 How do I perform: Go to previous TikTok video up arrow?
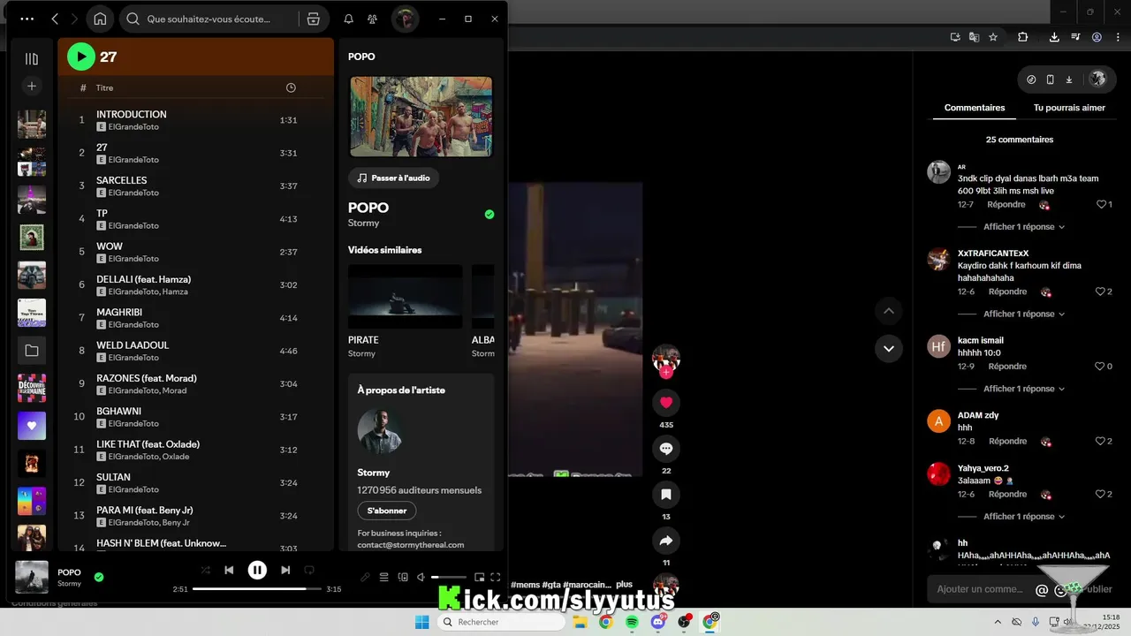(889, 311)
